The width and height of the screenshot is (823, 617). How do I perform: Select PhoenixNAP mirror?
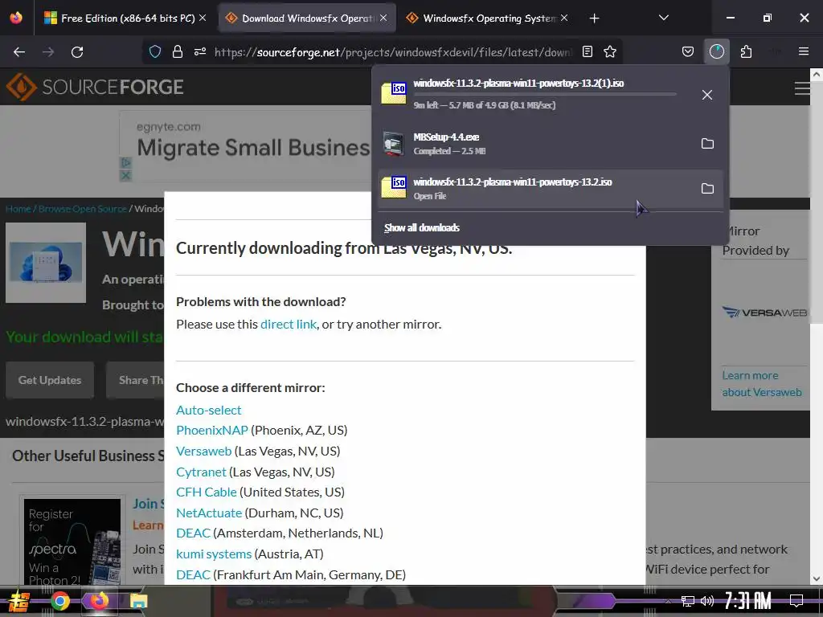pyautogui.click(x=211, y=431)
